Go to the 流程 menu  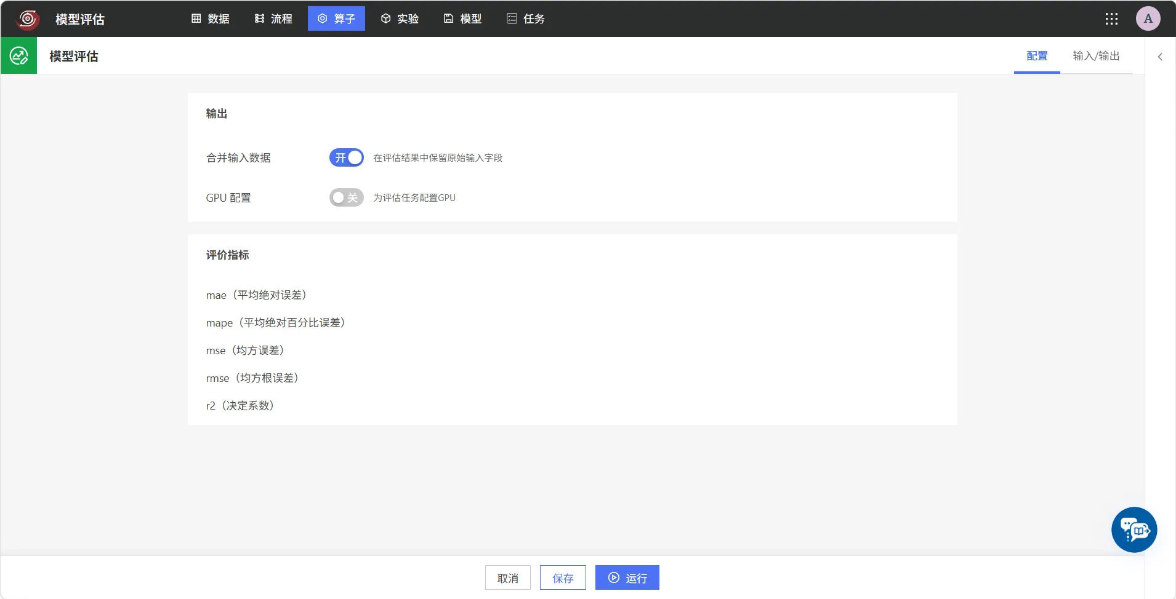pyautogui.click(x=274, y=18)
